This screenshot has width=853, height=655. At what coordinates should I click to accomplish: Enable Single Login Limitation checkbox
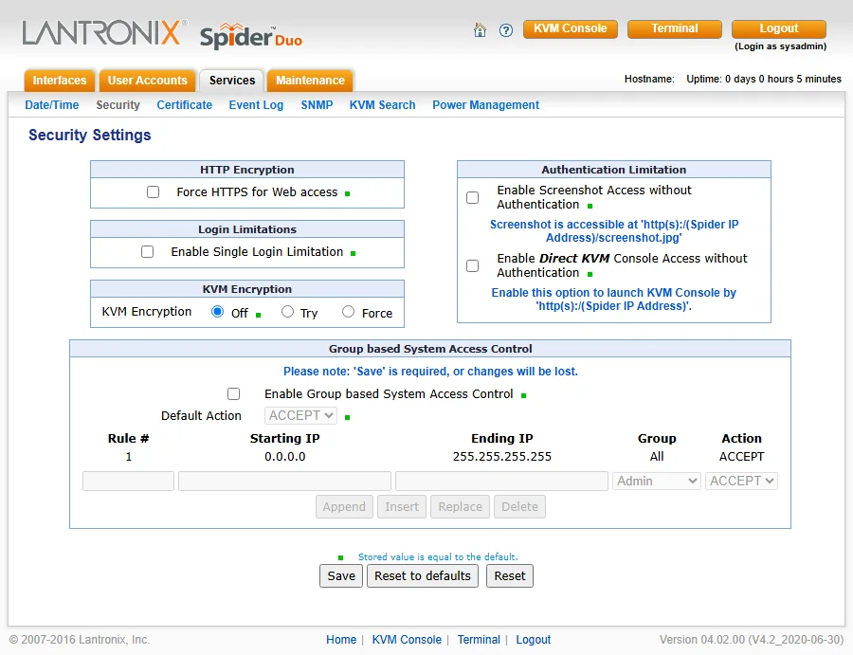point(148,252)
